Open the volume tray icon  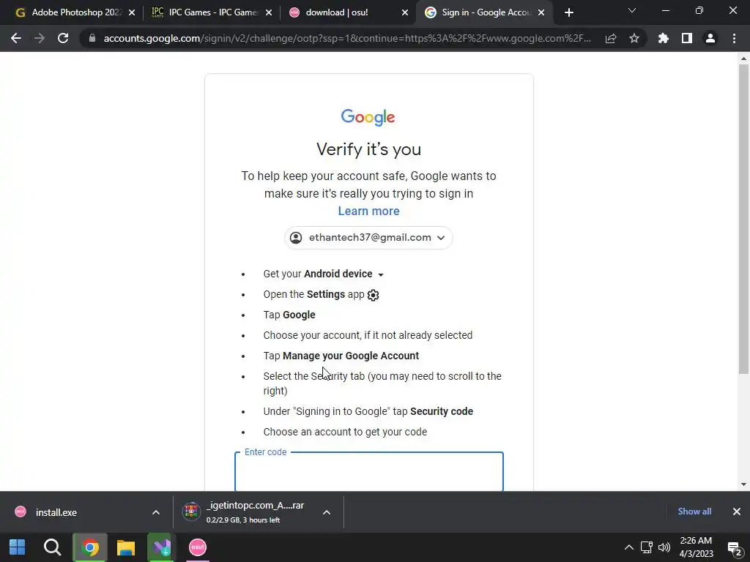pos(664,547)
